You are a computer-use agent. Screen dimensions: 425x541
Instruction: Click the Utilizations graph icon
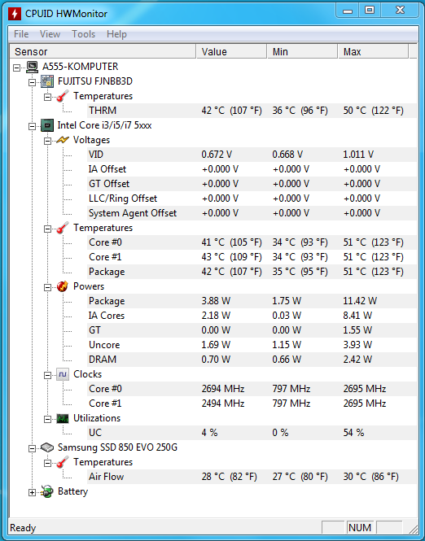[x=63, y=418]
